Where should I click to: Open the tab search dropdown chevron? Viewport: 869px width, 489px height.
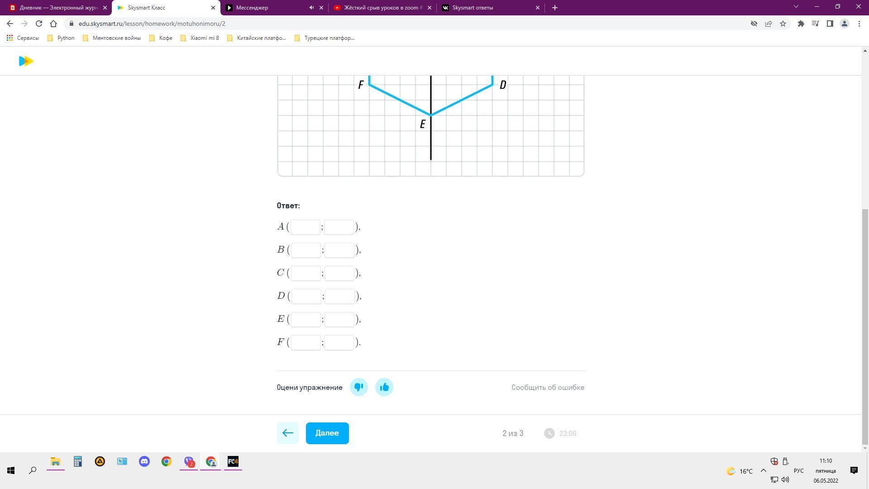coord(796,7)
